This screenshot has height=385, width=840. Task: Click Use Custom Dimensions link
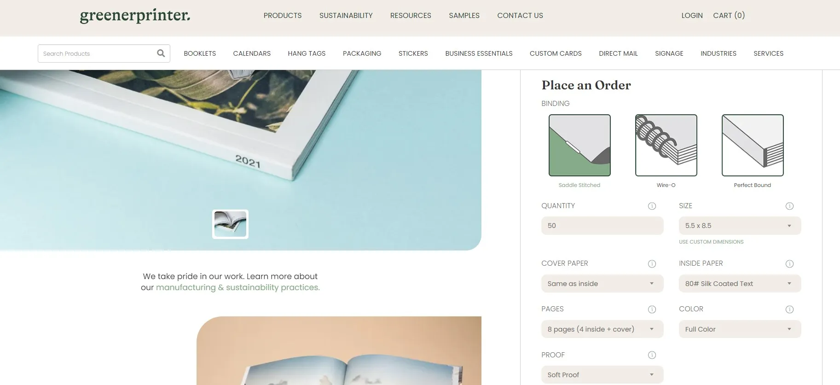click(711, 242)
